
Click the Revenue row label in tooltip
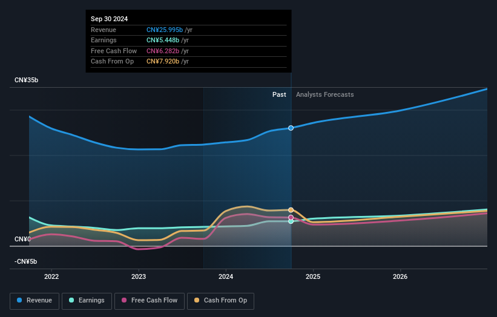pyautogui.click(x=104, y=30)
